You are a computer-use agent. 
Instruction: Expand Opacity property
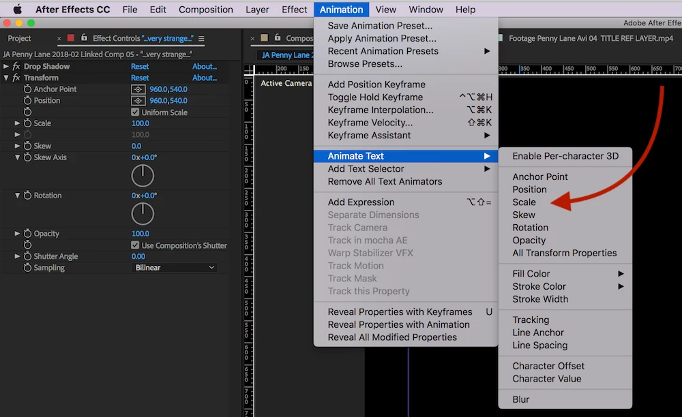point(18,233)
